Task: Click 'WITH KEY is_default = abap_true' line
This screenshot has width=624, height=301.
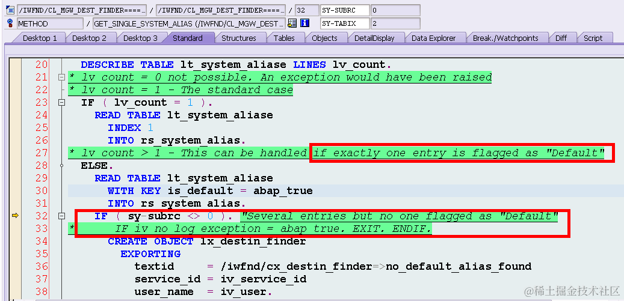Action: (210, 190)
